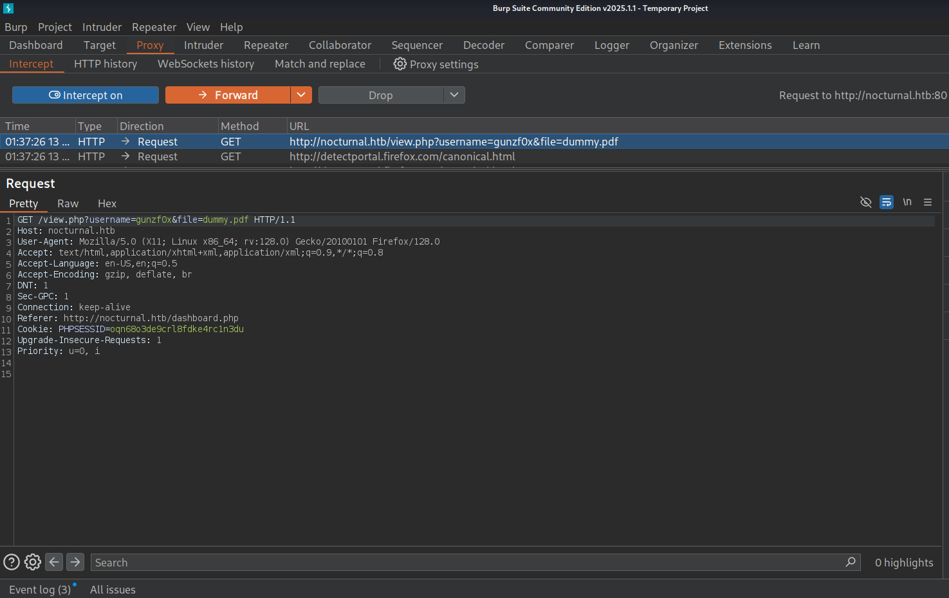Toggle show newline characters \n icon
The height and width of the screenshot is (598, 949).
tap(907, 202)
